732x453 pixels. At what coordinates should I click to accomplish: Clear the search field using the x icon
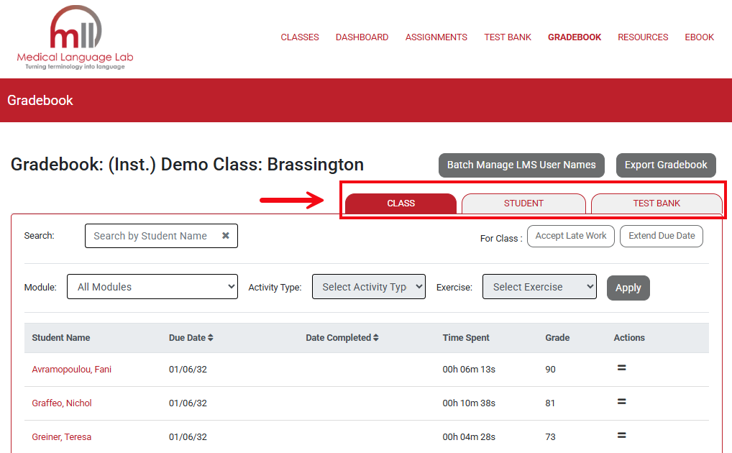(x=225, y=235)
